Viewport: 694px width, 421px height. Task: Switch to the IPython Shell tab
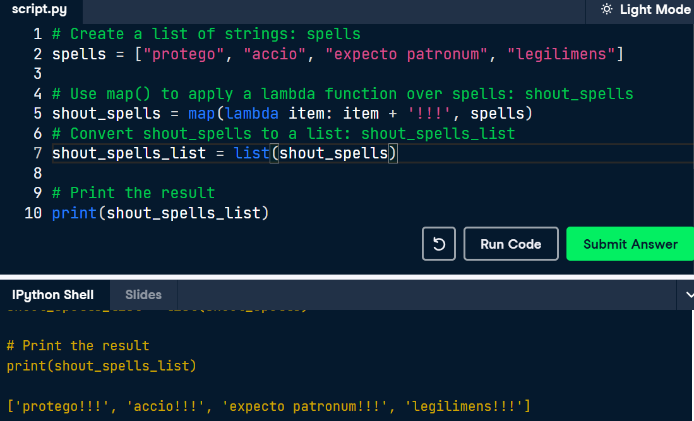pyautogui.click(x=52, y=295)
